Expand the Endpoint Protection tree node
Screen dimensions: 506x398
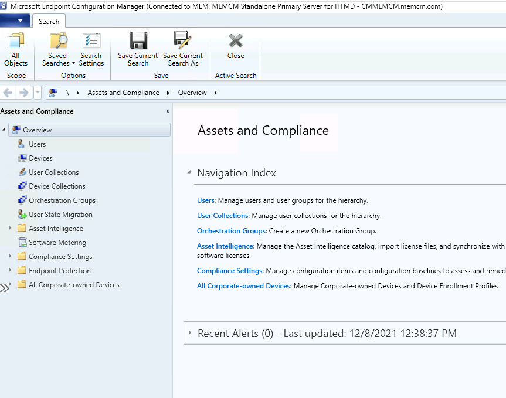pyautogui.click(x=10, y=270)
